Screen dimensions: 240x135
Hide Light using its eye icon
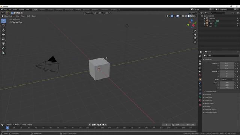pyautogui.click(x=238, y=26)
